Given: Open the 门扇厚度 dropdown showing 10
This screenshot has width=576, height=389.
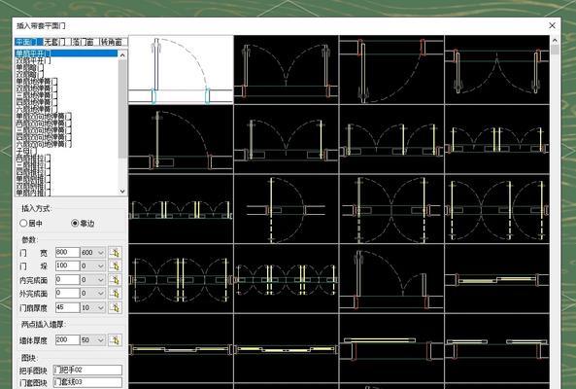Looking at the screenshot, I should (x=93, y=307).
